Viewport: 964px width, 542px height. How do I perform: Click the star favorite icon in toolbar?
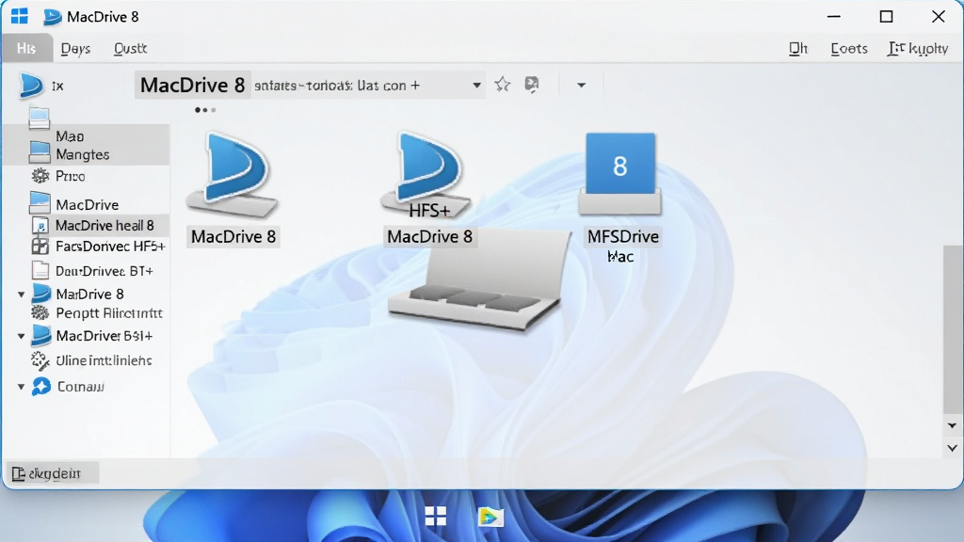pos(503,84)
